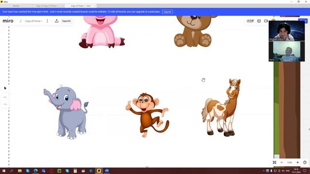Screen dimensions: 310x174
Task: Open the comments icon in top bar
Action: coord(259,21)
